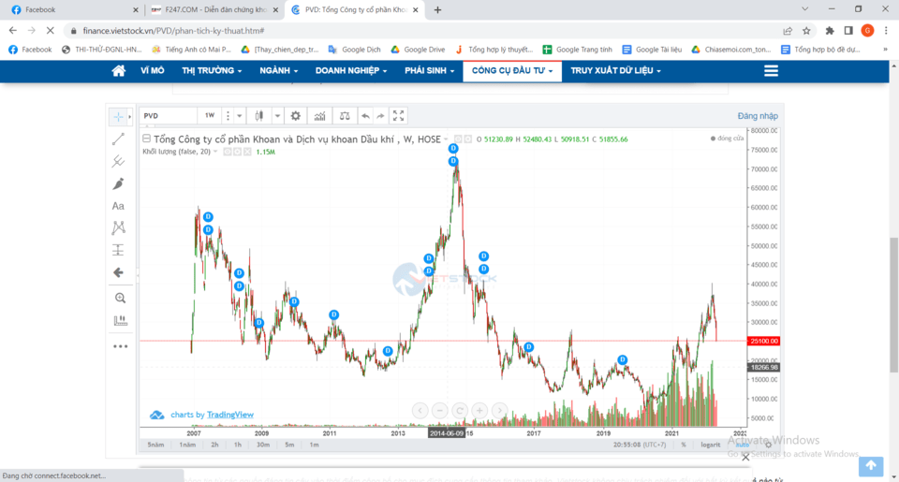Click the magnet mode icon in sidebar

(120, 320)
